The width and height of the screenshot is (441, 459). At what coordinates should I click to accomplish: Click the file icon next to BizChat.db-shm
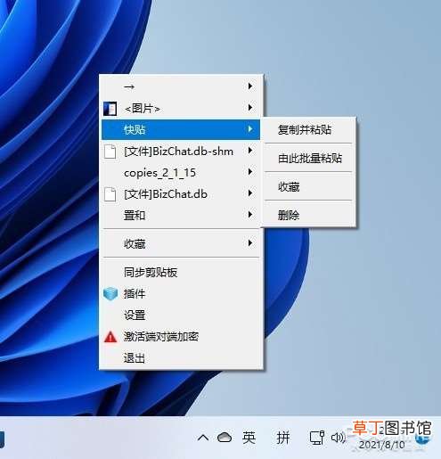(x=110, y=152)
